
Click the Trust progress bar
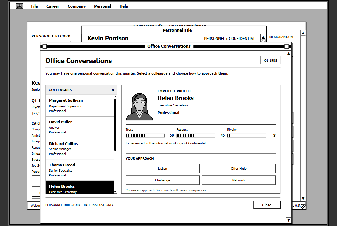[145, 136]
